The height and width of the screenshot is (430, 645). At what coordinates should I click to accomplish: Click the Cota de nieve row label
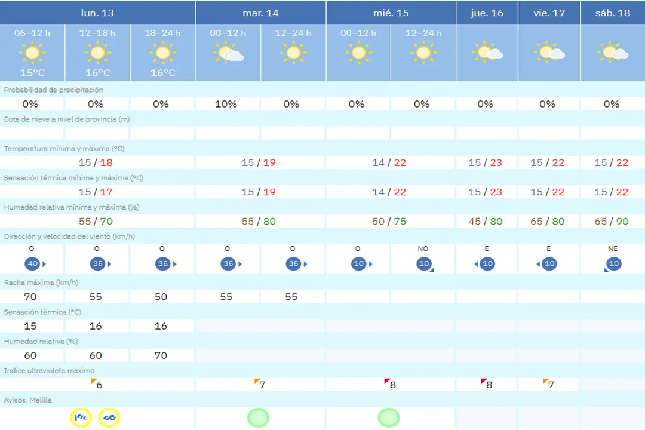tap(67, 119)
